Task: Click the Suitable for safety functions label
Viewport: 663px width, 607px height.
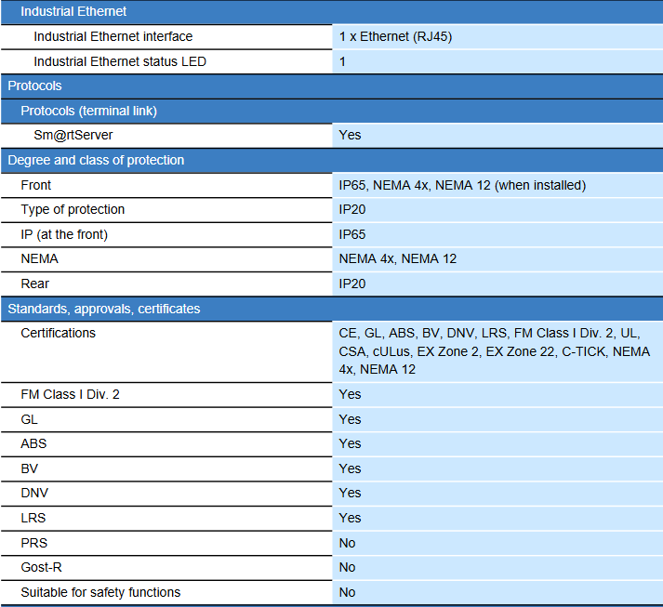Action: (x=100, y=593)
